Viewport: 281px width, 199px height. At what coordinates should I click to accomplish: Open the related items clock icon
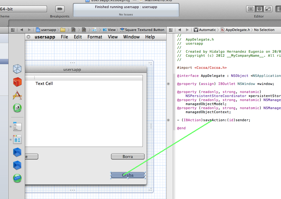pos(12,30)
